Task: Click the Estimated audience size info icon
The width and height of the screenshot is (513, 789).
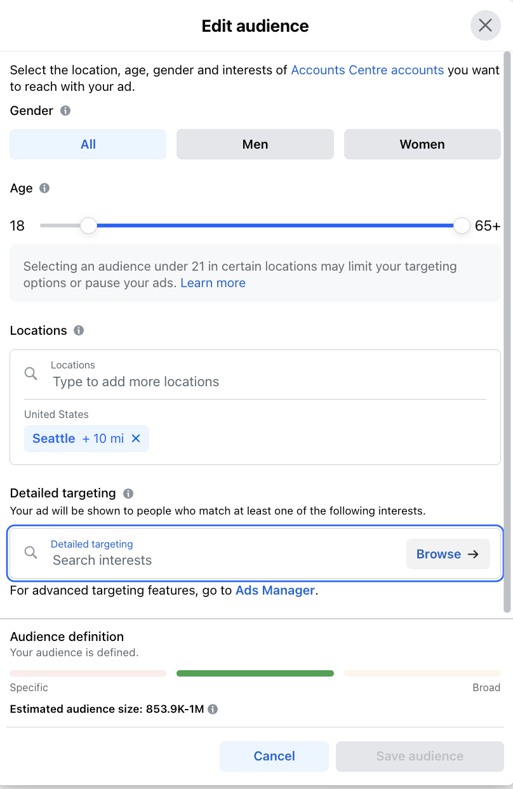Action: (x=212, y=709)
